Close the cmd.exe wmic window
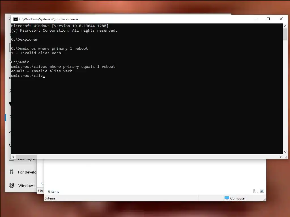The width and height of the screenshot is (290, 217). [x=281, y=19]
